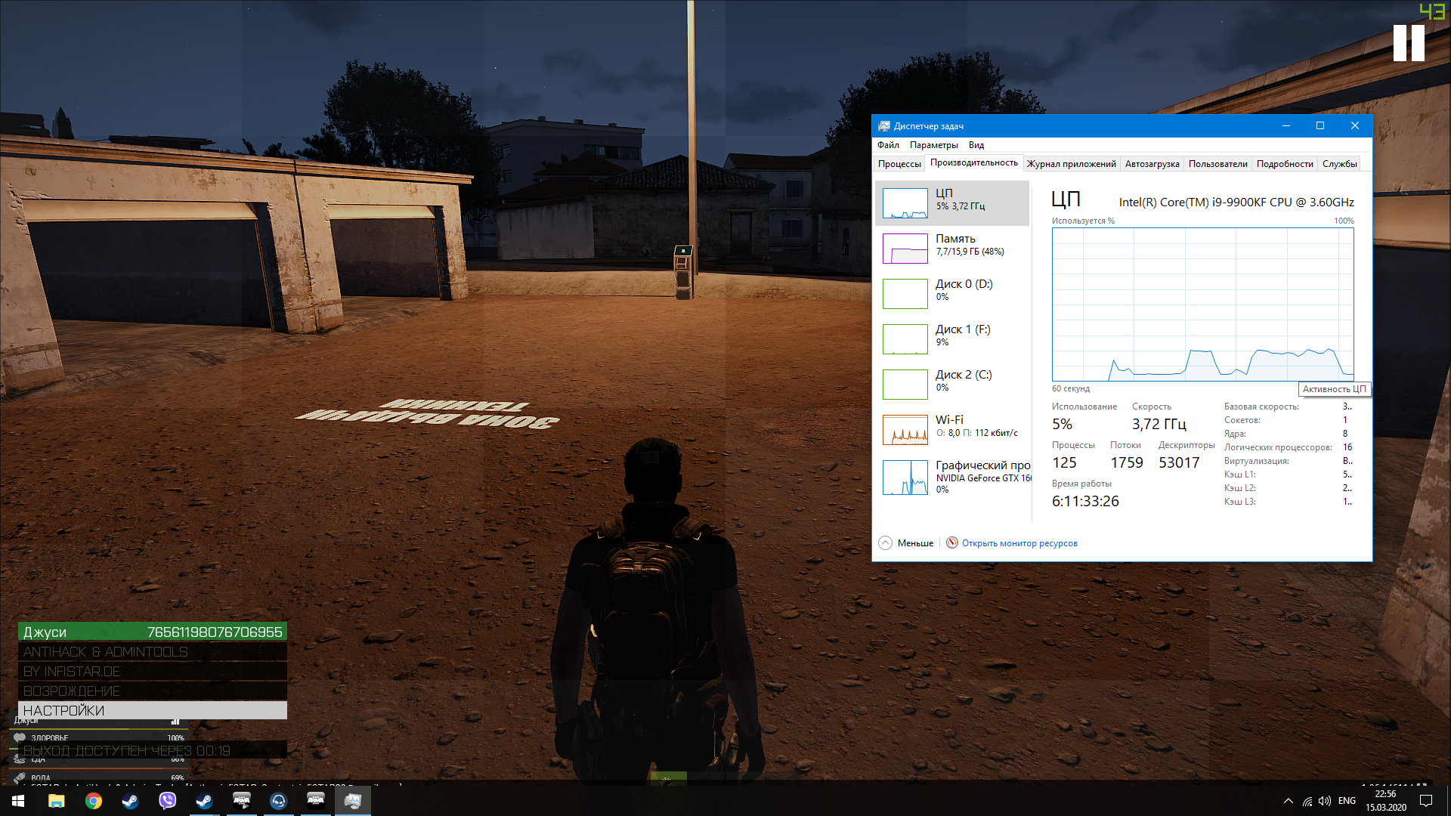Image resolution: width=1451 pixels, height=816 pixels.
Task: Click the BY INFISTAR.DE menu entry
Action: [153, 671]
